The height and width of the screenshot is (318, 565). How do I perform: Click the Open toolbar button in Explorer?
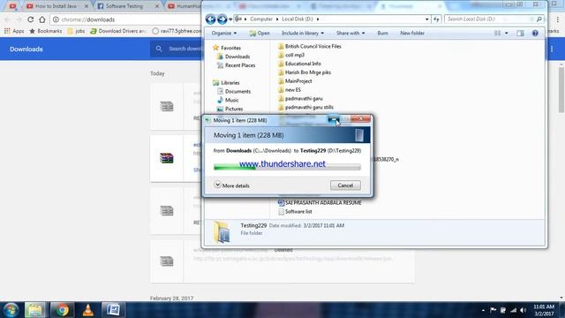[x=260, y=34]
